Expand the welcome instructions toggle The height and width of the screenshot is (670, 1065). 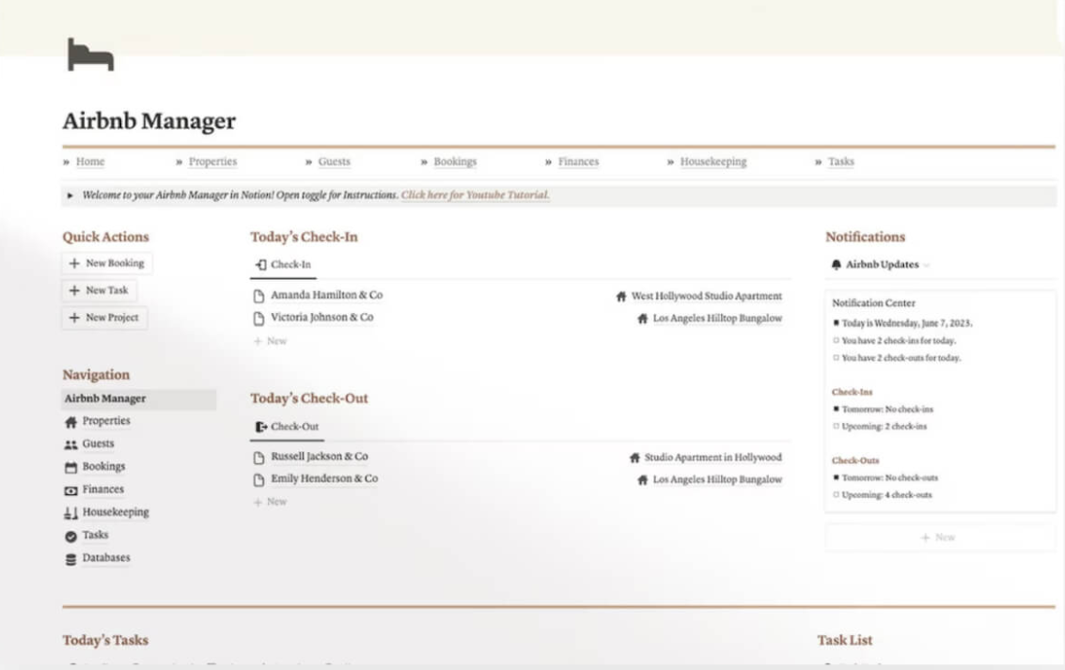point(70,195)
